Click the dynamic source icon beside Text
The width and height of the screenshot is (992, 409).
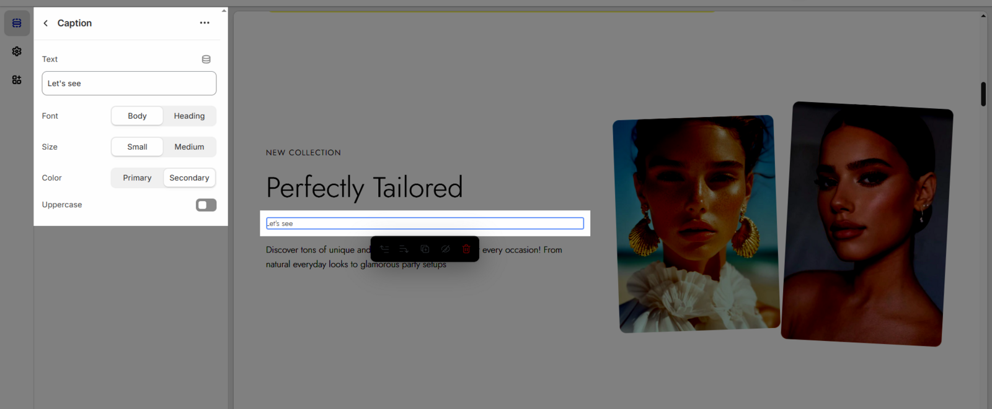click(206, 59)
